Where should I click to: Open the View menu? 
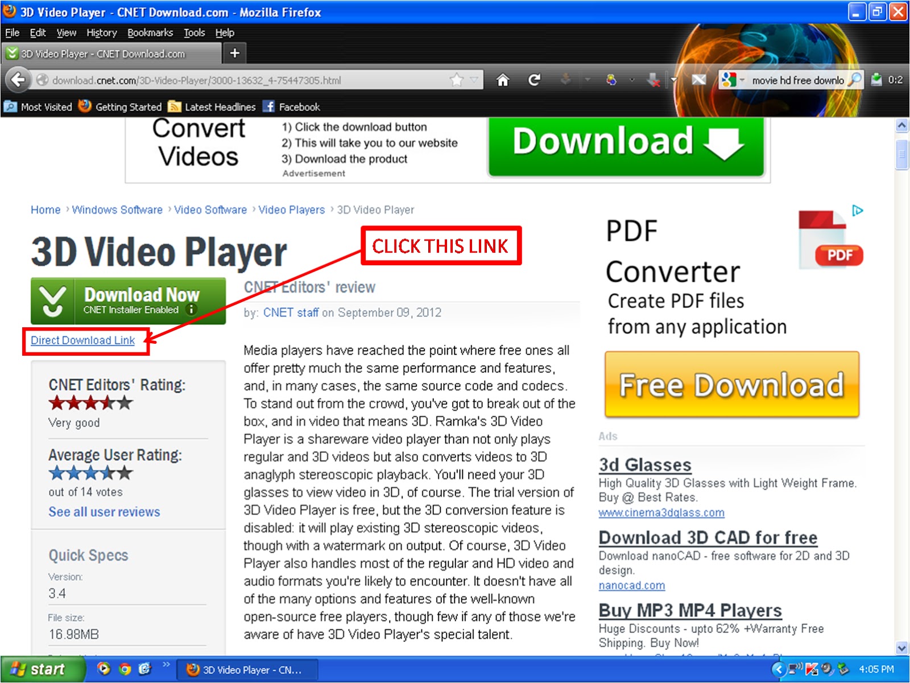66,32
